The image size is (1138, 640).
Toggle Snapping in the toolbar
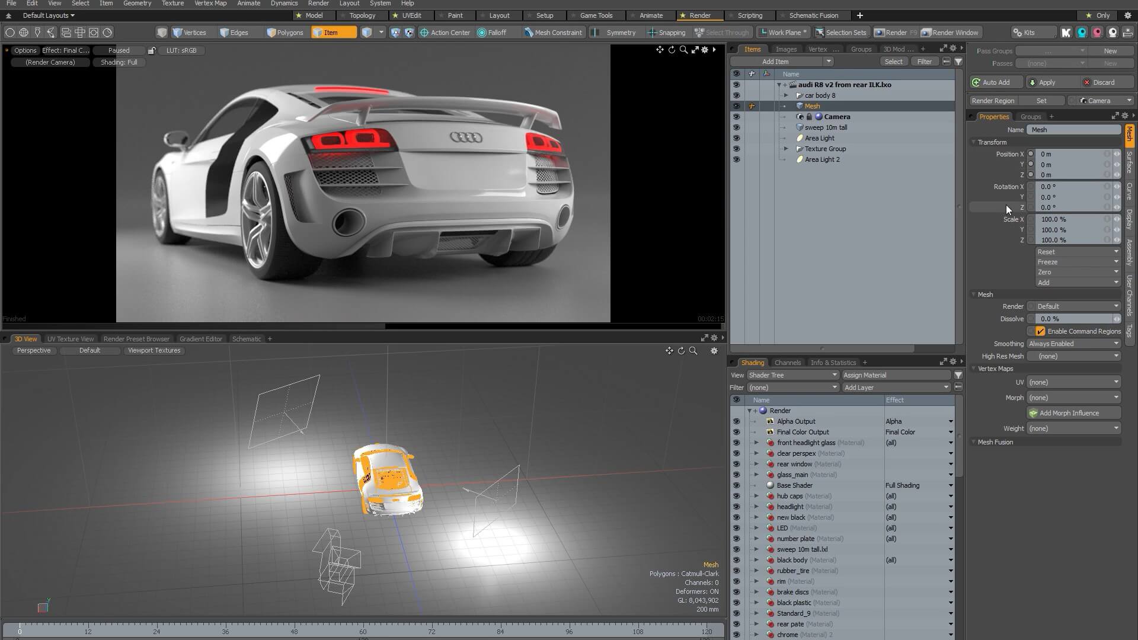click(666, 33)
